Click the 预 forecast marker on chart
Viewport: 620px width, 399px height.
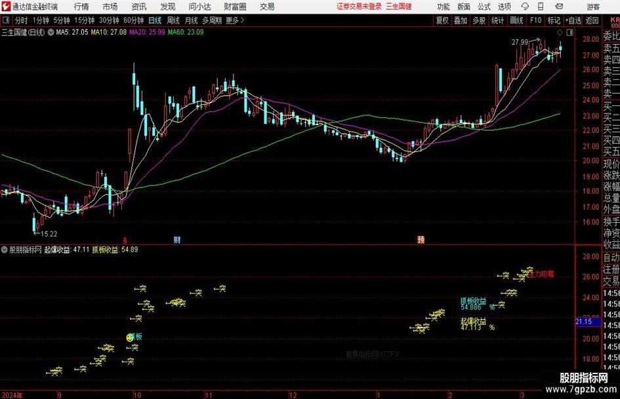click(x=421, y=240)
